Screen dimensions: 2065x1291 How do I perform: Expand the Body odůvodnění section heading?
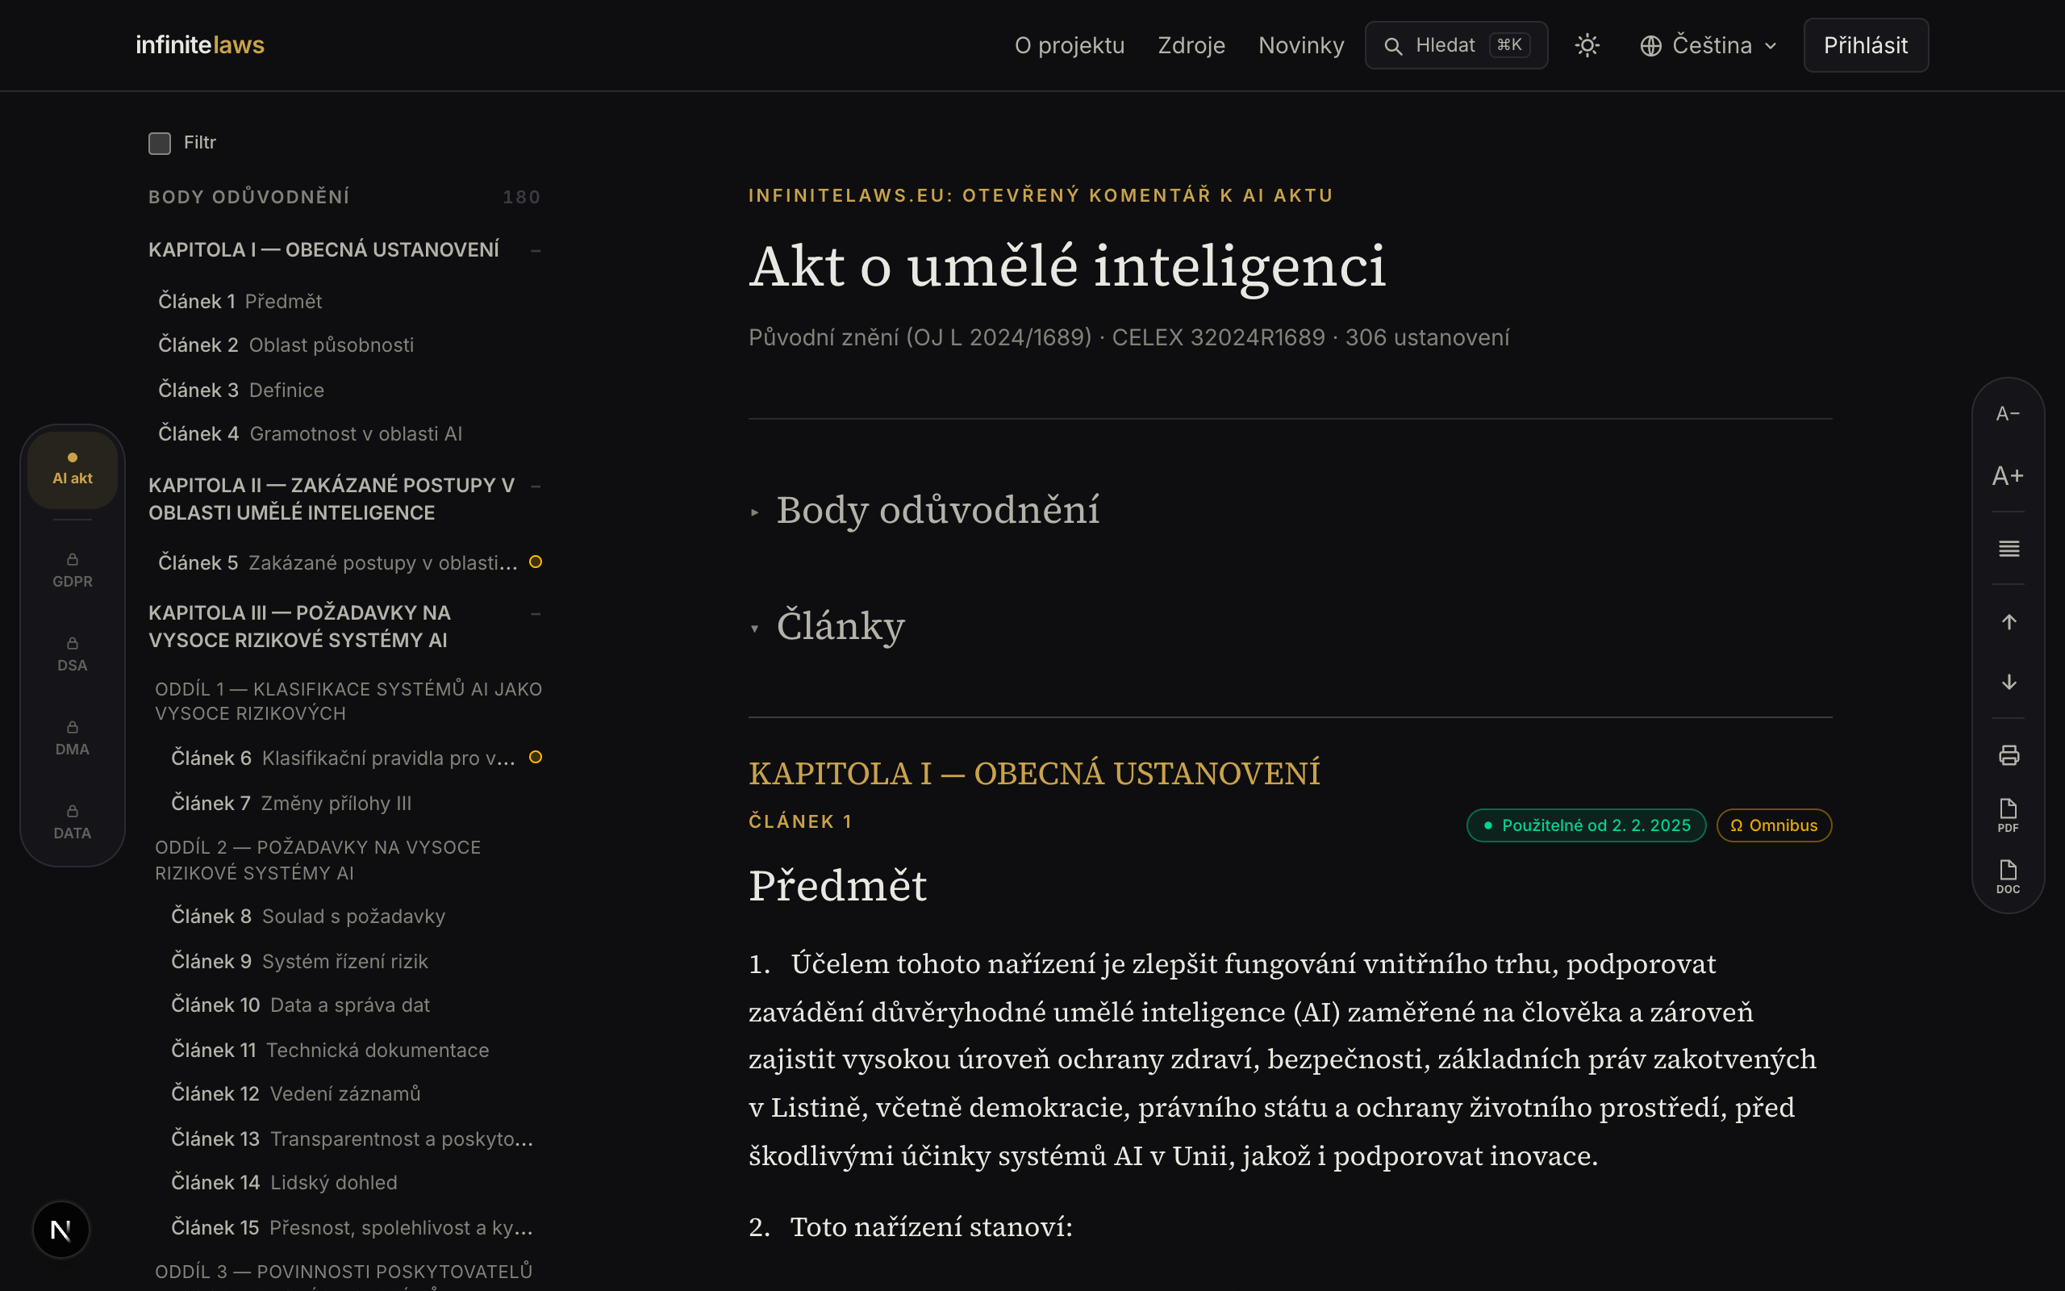[x=924, y=511]
